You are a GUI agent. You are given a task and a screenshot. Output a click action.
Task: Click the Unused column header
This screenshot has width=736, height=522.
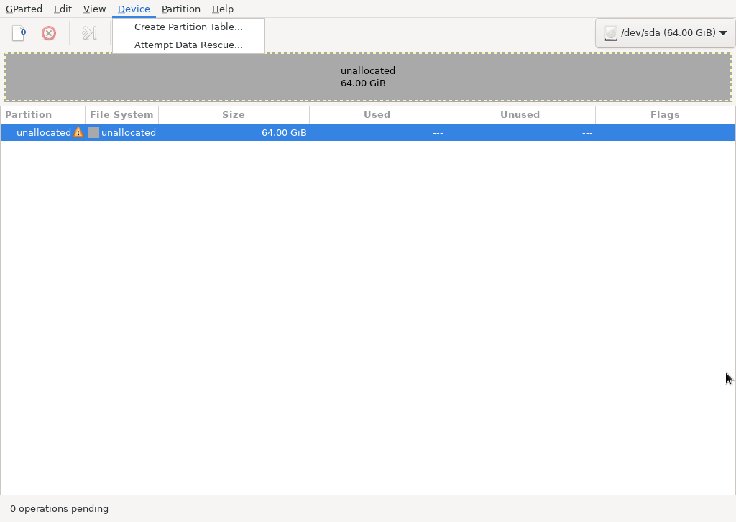(520, 114)
